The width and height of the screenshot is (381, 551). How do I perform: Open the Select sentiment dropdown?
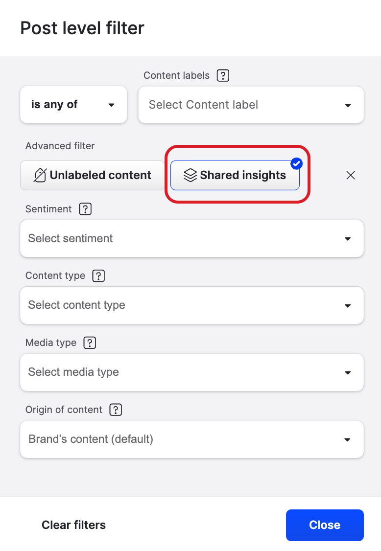(x=192, y=238)
